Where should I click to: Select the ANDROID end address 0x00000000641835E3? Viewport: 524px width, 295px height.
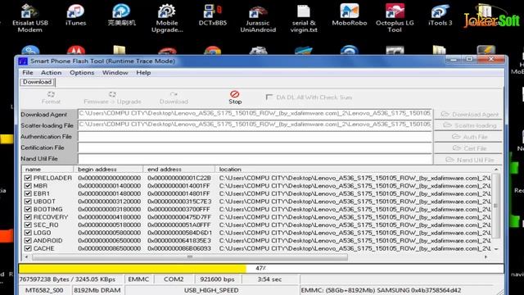pyautogui.click(x=179, y=240)
